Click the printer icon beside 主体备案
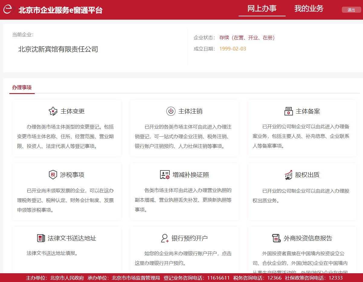This screenshot has height=282, width=363. [x=288, y=111]
